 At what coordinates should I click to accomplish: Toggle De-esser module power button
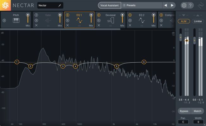99,15
